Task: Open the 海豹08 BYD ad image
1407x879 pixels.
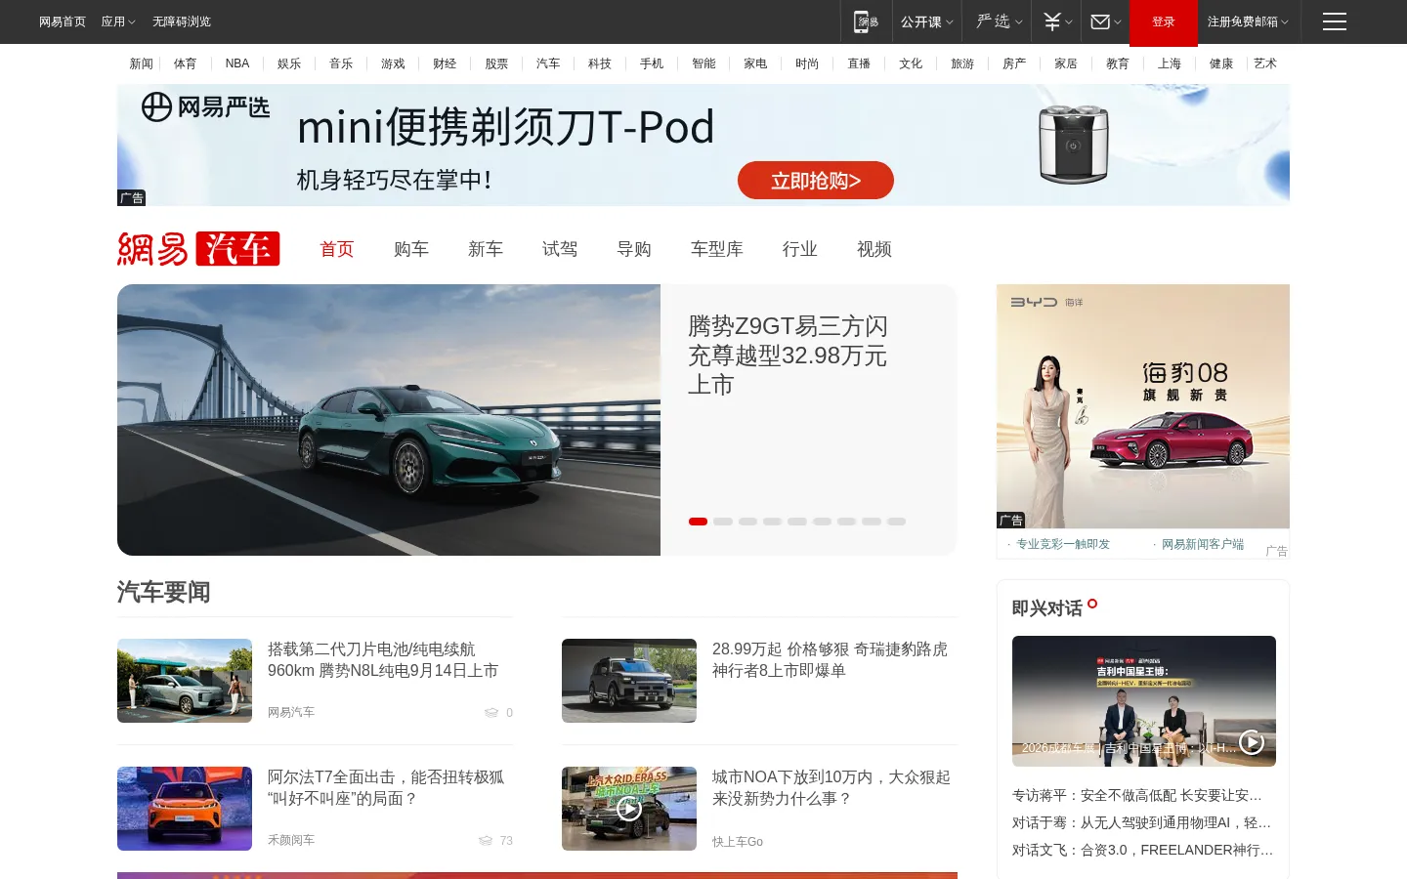Action: 1143,406
